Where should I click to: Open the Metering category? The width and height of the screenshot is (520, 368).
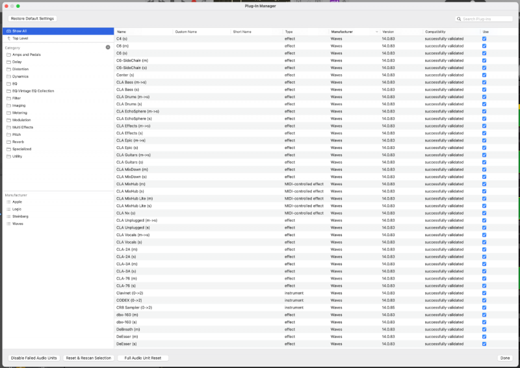19,113
